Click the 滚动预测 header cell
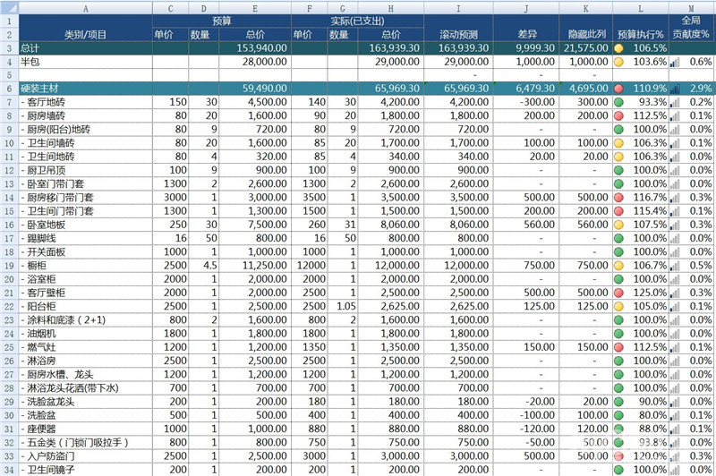The height and width of the screenshot is (476, 716). click(x=458, y=34)
